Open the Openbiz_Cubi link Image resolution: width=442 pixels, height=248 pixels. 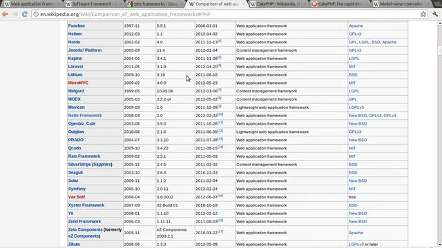81,123
